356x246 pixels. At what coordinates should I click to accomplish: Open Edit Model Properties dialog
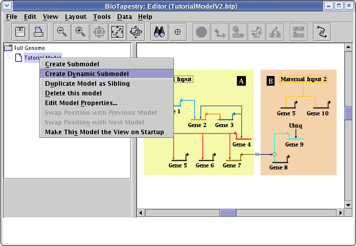pos(81,103)
